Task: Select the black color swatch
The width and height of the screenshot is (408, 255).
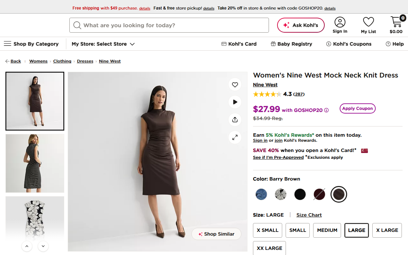Action: (x=300, y=194)
